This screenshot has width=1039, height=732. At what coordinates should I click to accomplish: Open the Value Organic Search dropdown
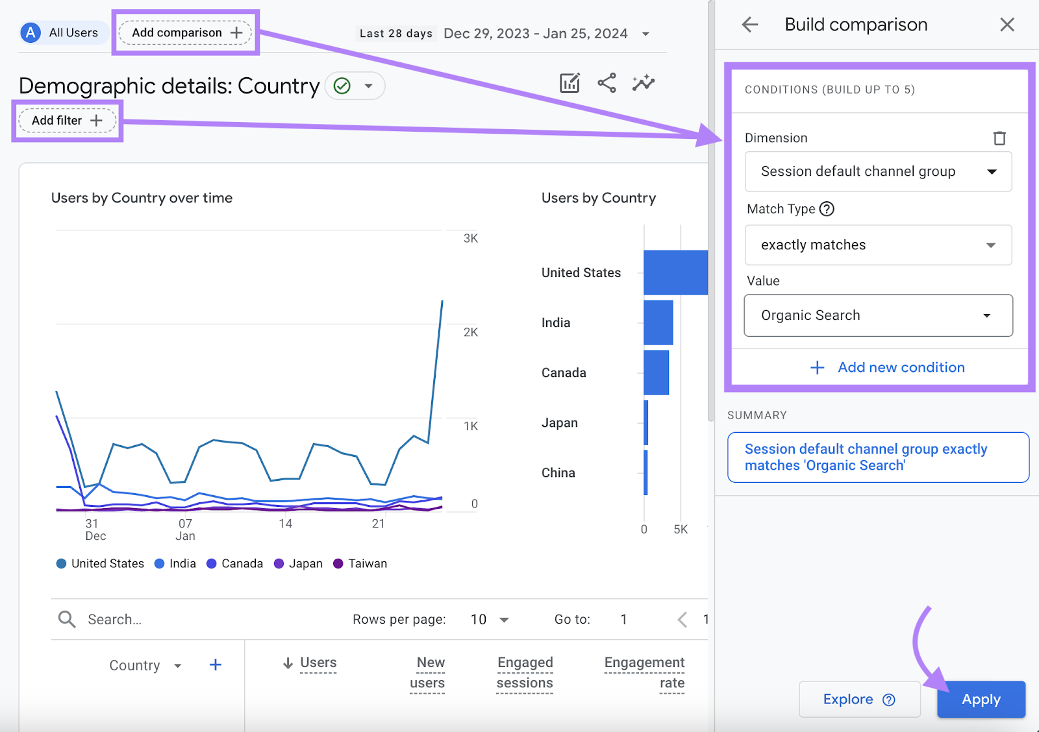pos(878,315)
